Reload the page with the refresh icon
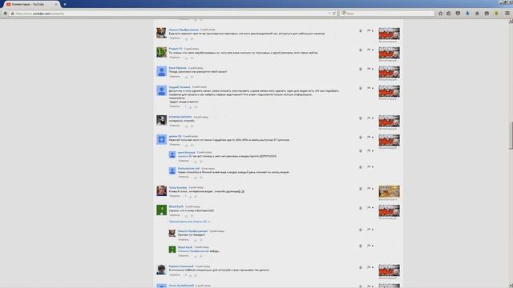Image resolution: width=513 pixels, height=288 pixels. pyautogui.click(x=334, y=14)
